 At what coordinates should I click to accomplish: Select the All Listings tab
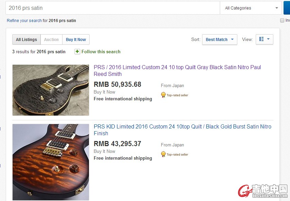coord(26,39)
